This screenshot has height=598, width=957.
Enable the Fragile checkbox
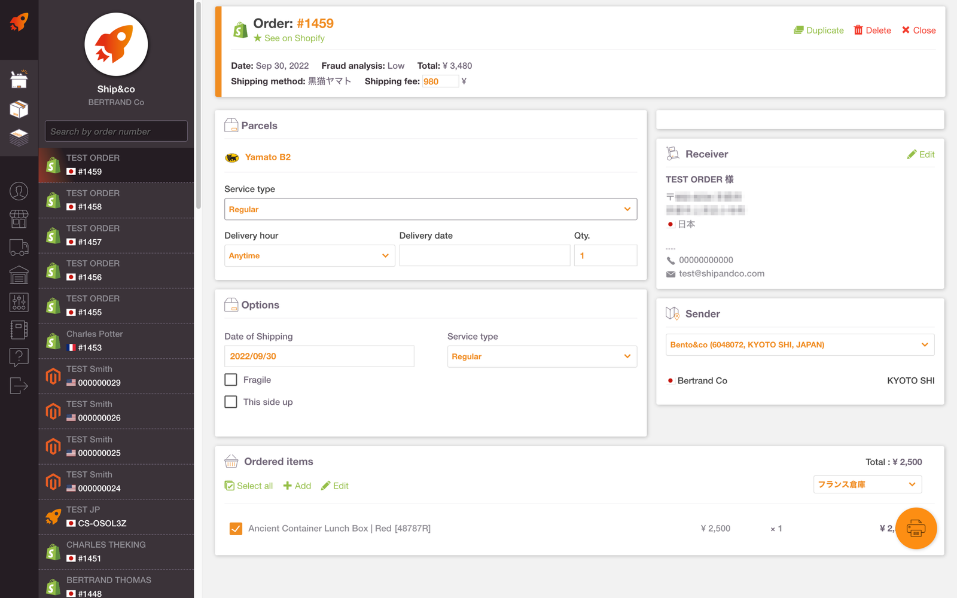231,380
